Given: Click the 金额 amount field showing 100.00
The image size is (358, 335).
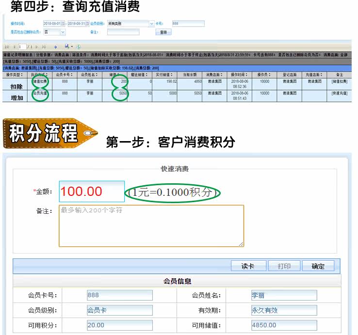Looking at the screenshot, I should click(92, 191).
